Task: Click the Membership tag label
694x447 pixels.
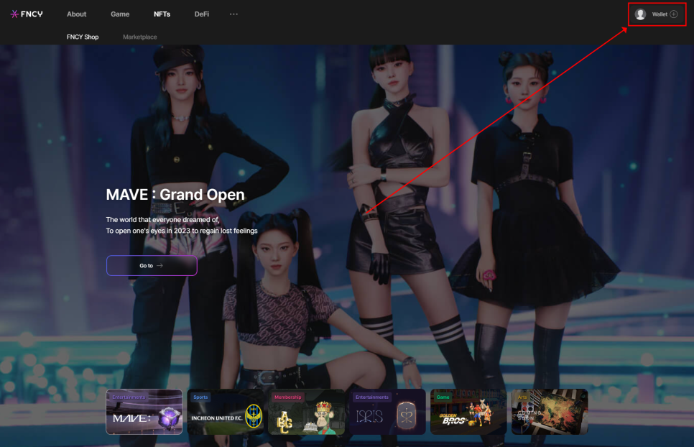Action: point(287,397)
